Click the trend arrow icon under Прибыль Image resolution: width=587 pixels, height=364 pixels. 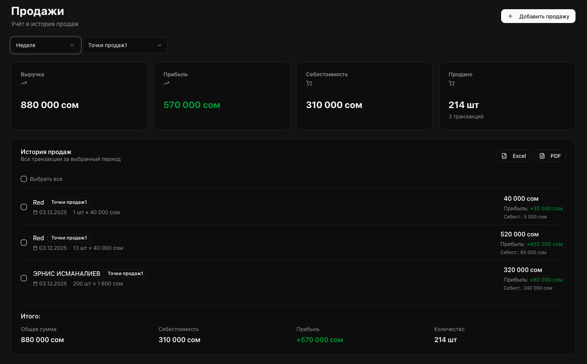[166, 83]
